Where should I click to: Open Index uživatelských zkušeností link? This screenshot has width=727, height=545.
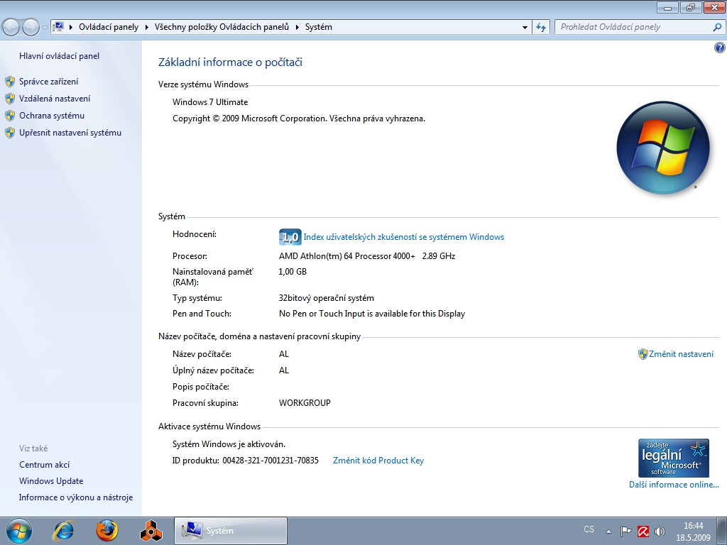pos(404,237)
